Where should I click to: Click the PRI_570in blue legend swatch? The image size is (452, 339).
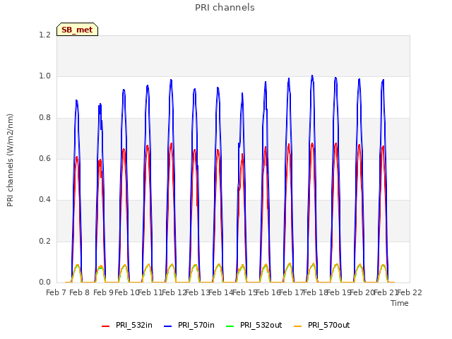click(x=168, y=326)
